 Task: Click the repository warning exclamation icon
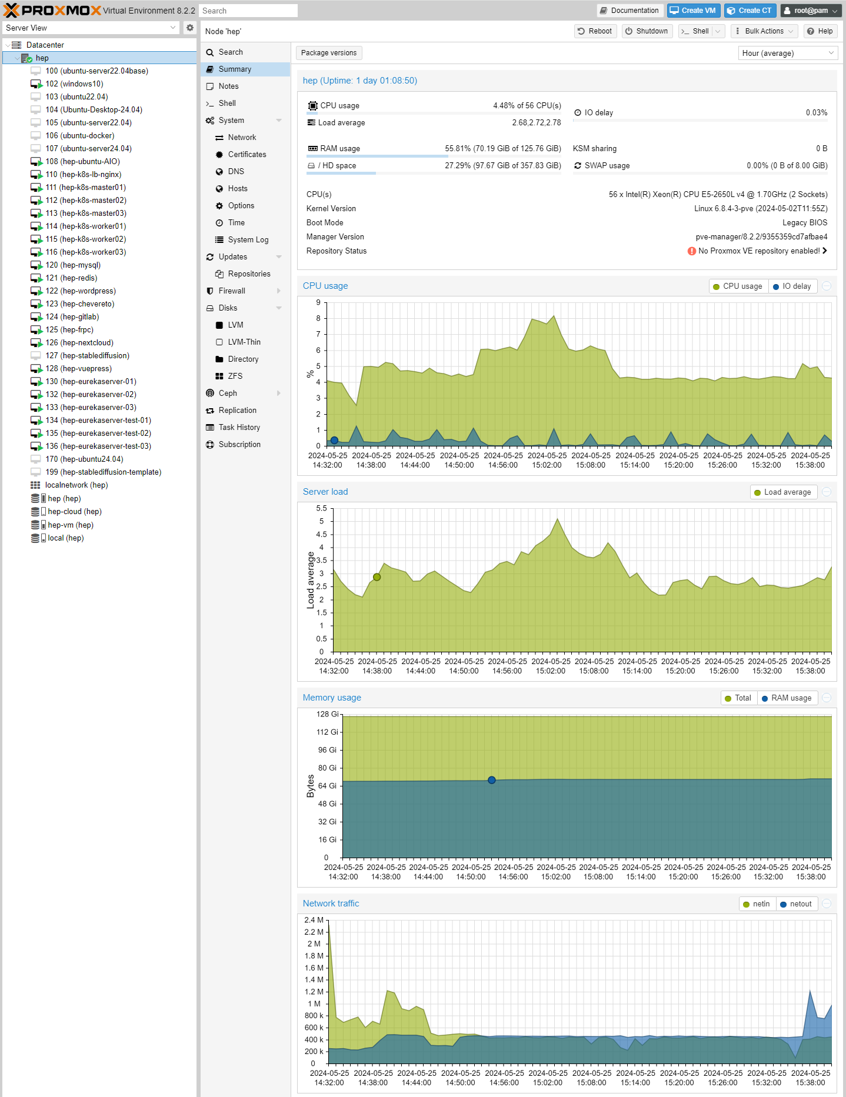(x=692, y=251)
